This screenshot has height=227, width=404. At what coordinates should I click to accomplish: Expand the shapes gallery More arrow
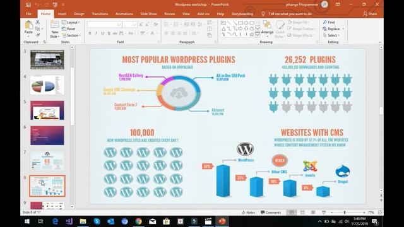pos(258,35)
